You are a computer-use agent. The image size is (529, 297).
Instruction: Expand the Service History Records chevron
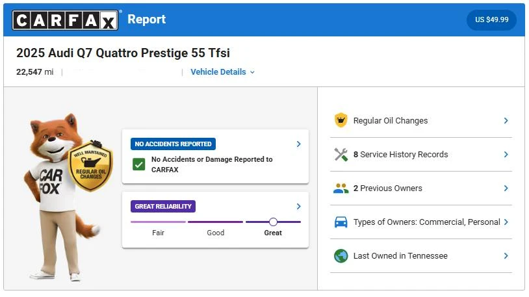click(506, 154)
